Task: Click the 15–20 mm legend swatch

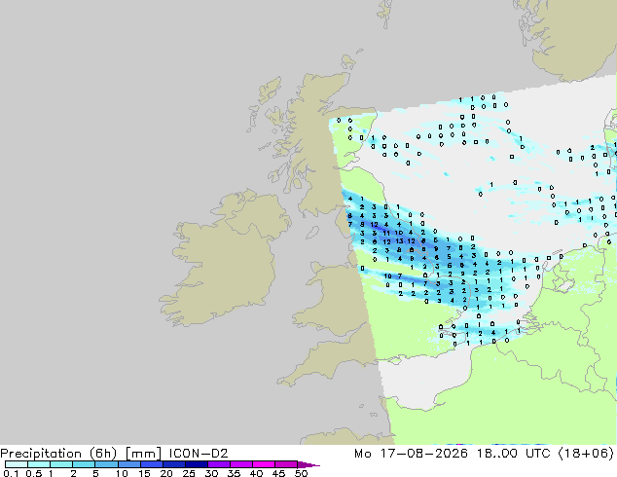Action: pyautogui.click(x=151, y=464)
